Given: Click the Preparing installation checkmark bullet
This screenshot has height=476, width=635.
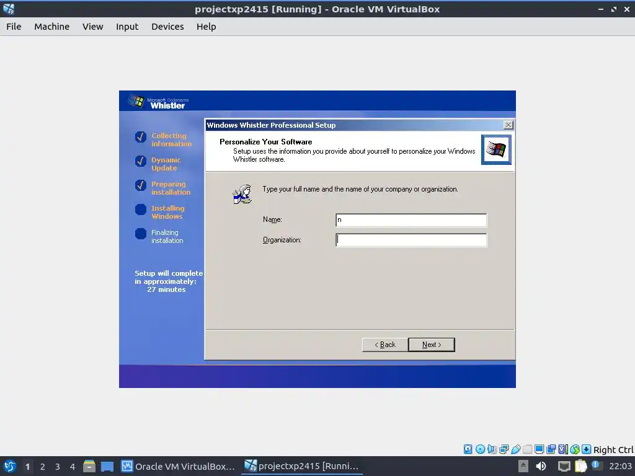Looking at the screenshot, I should coord(141,185).
